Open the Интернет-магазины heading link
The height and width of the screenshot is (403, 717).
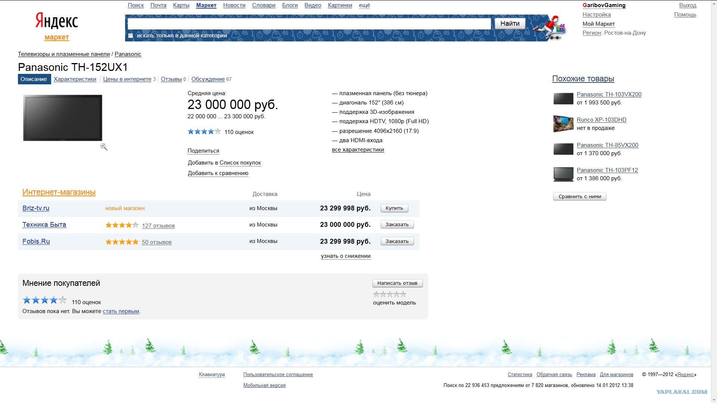[59, 192]
